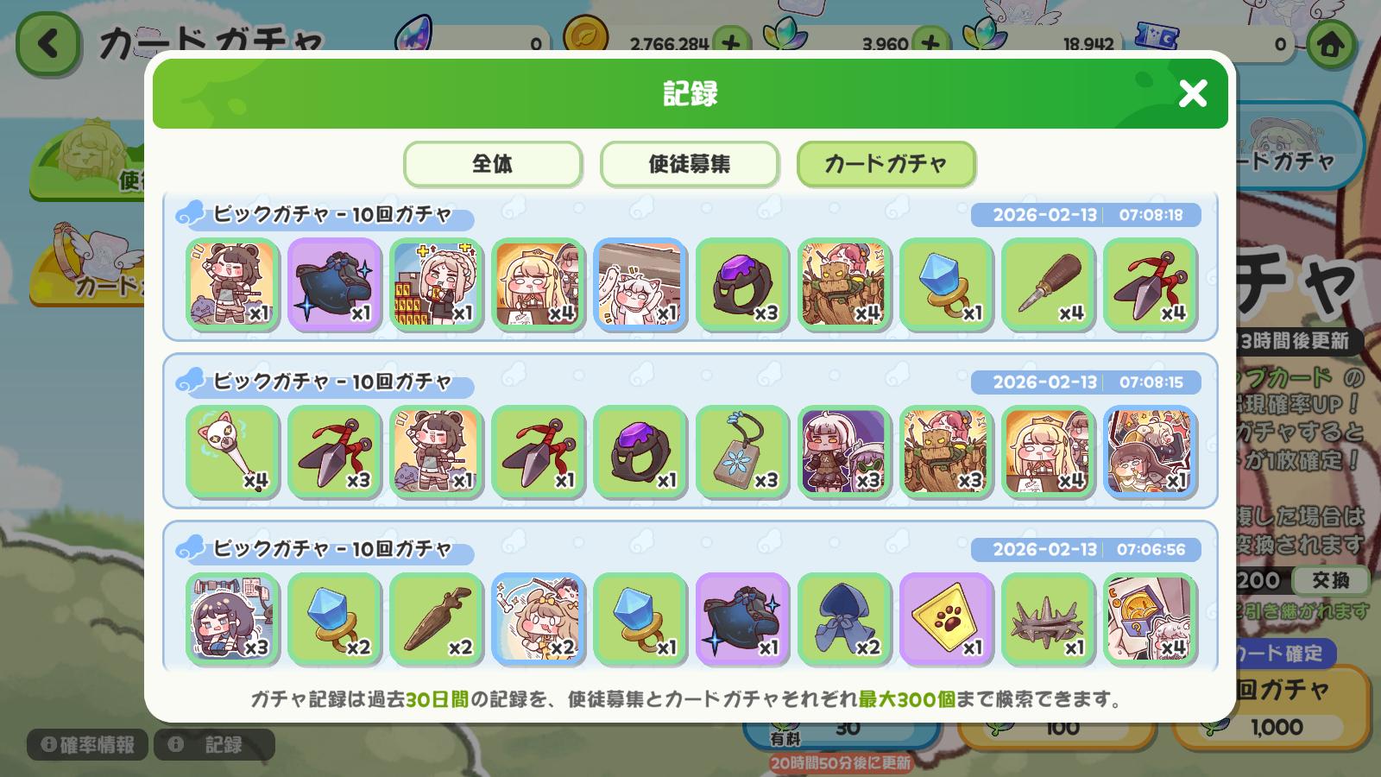Image resolution: width=1381 pixels, height=777 pixels.
Task: Select the yellow paw card reward
Action: [946, 619]
